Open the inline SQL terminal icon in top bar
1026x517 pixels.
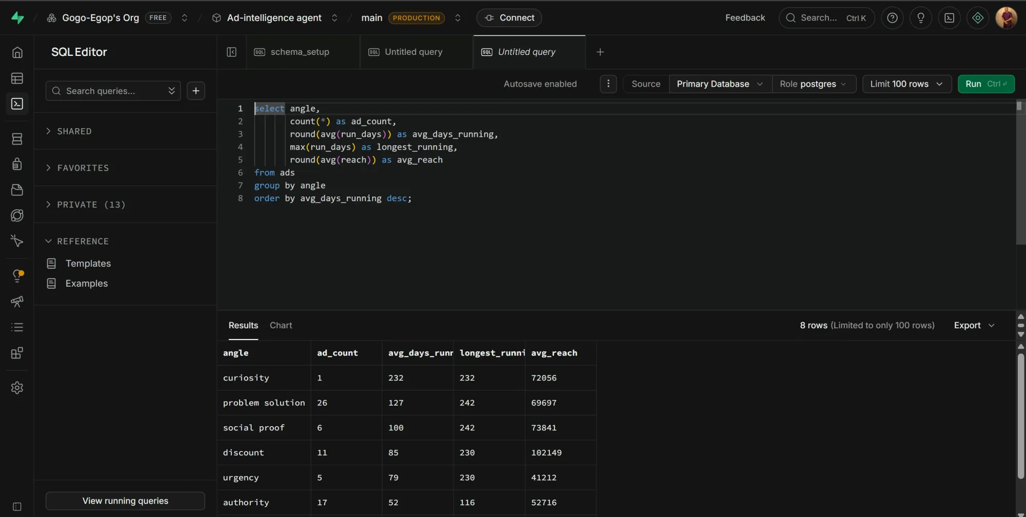950,18
